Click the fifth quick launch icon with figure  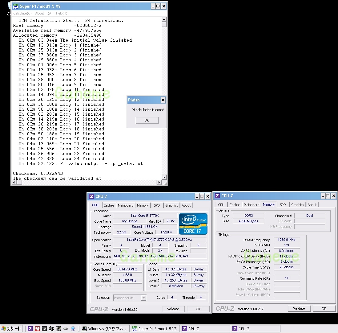[58, 329]
